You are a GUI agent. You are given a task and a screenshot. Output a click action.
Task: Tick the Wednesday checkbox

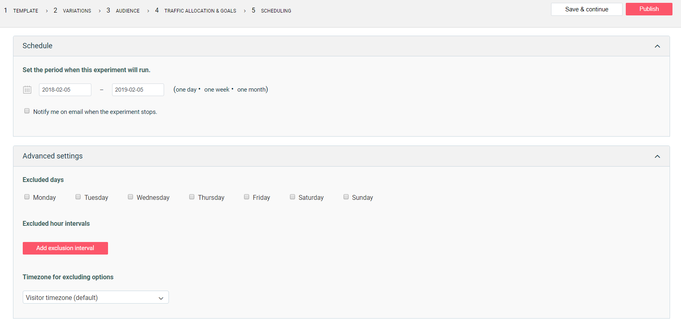[x=130, y=197]
